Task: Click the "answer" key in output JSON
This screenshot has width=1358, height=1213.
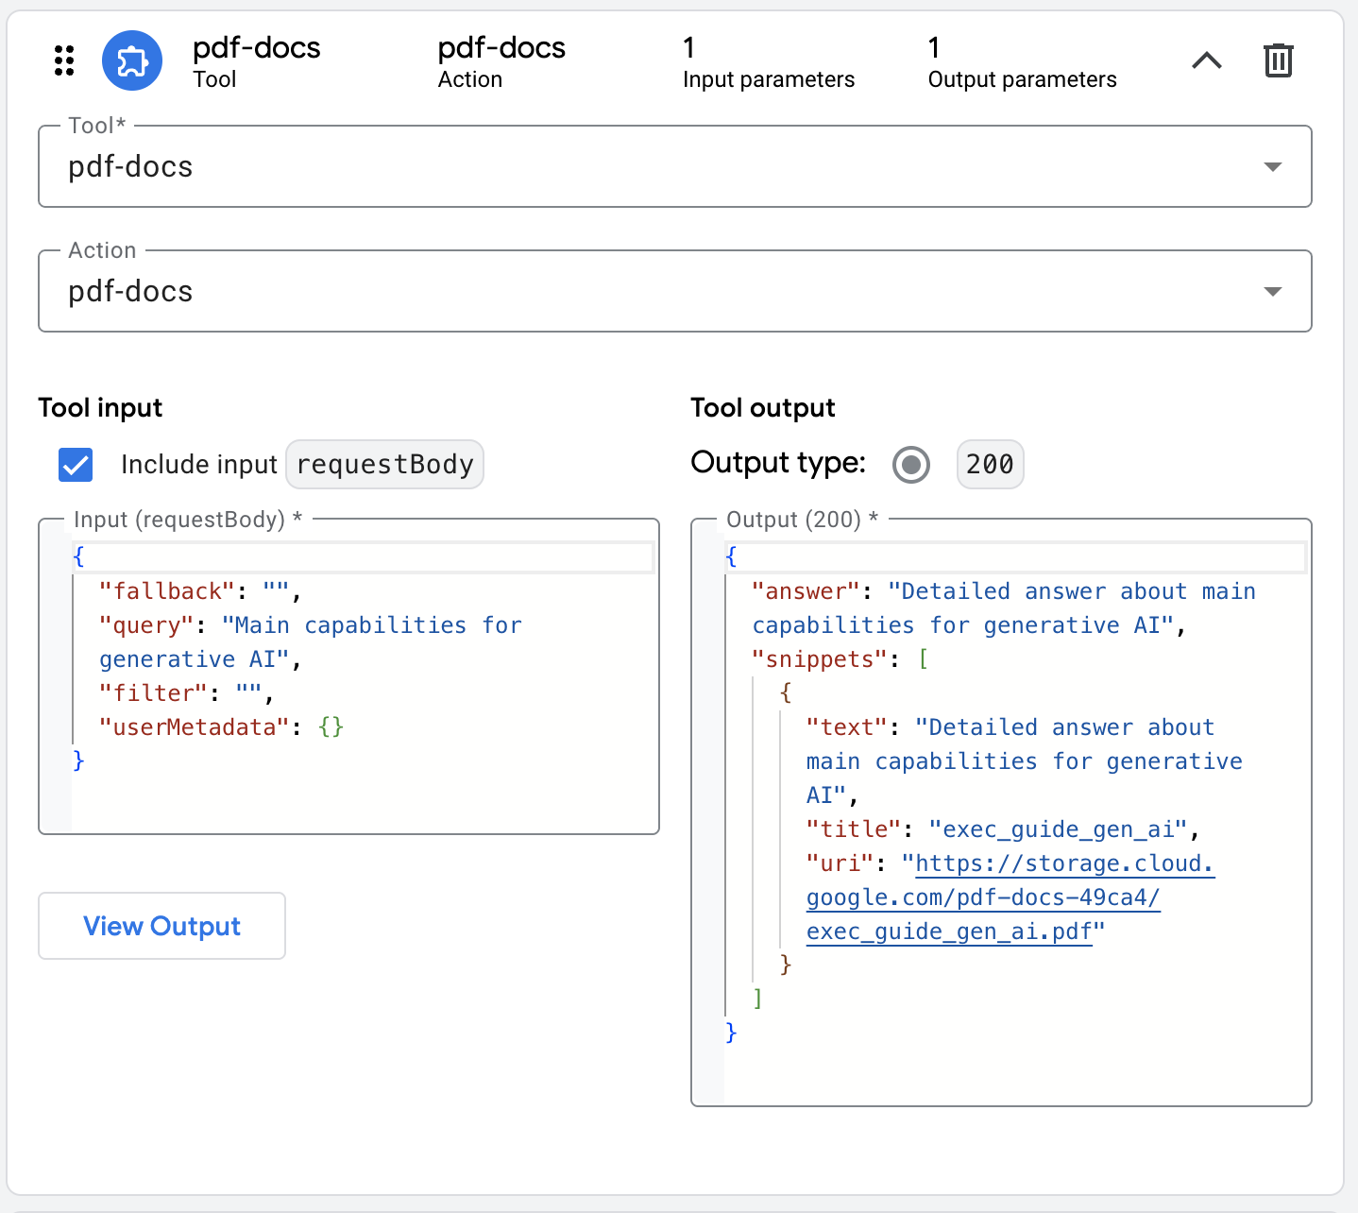Action: coord(806,591)
